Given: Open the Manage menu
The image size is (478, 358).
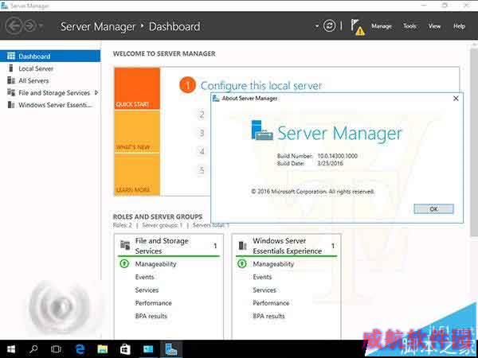Looking at the screenshot, I should click(x=381, y=26).
